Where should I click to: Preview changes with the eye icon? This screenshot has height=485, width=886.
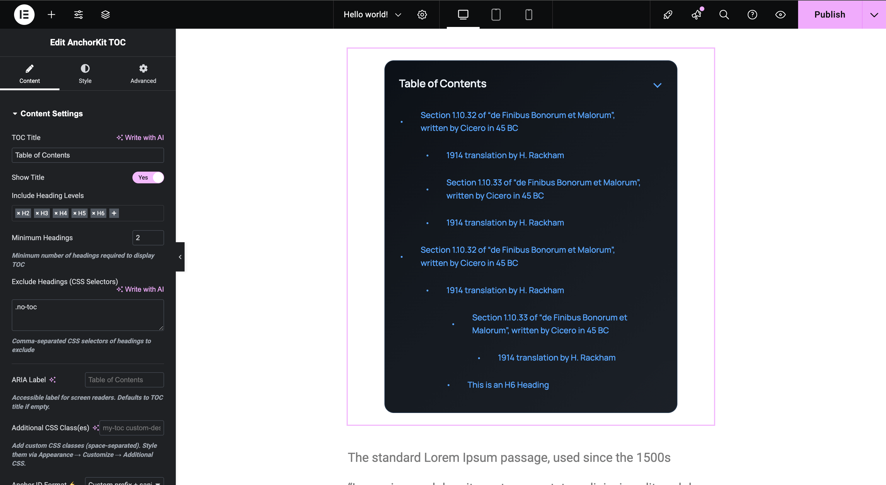pyautogui.click(x=780, y=14)
